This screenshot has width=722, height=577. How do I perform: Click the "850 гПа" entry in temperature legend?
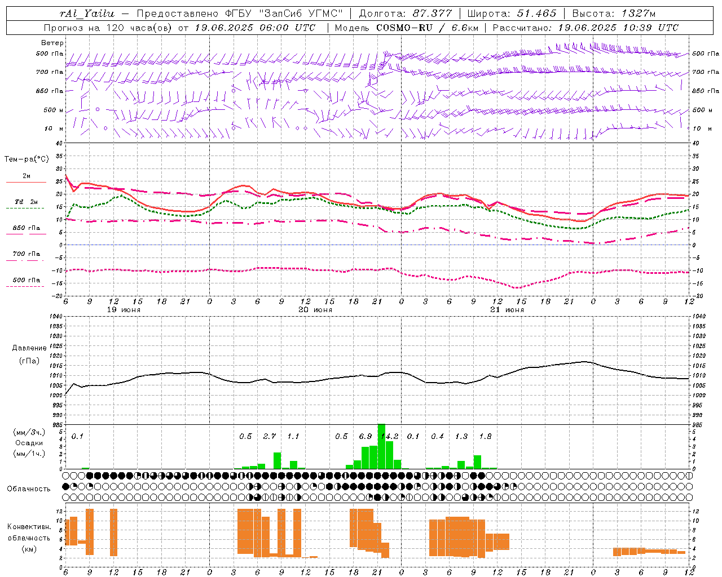27,228
